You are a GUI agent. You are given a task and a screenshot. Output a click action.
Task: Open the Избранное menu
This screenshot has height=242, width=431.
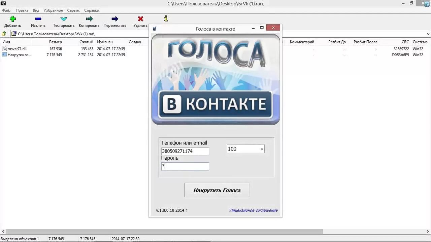click(x=53, y=10)
